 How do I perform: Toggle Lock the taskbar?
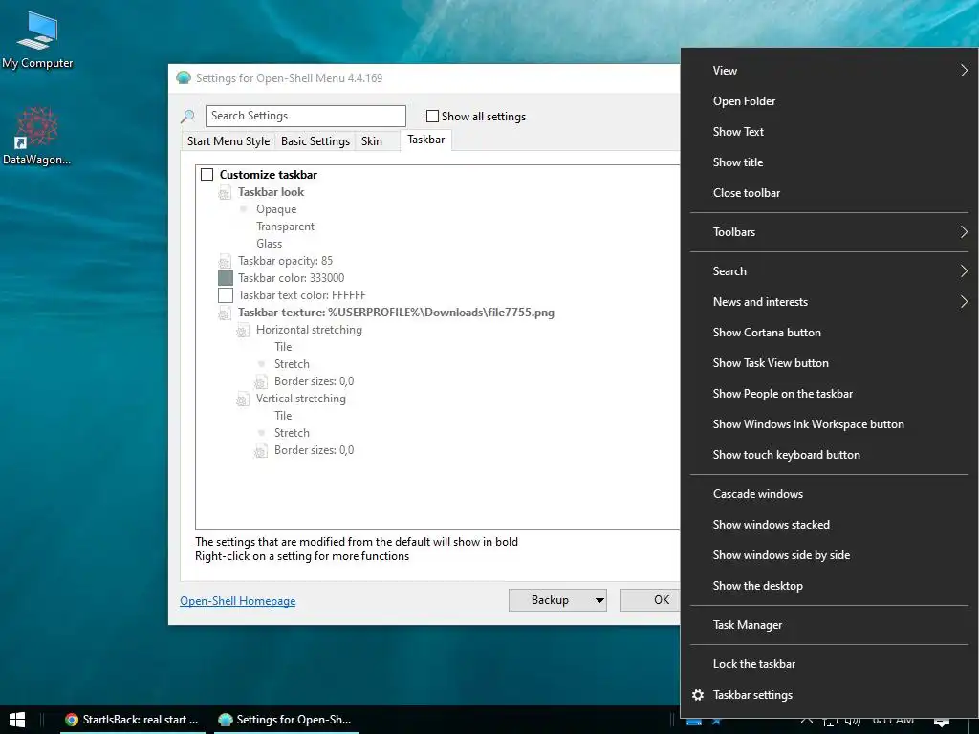(830, 664)
